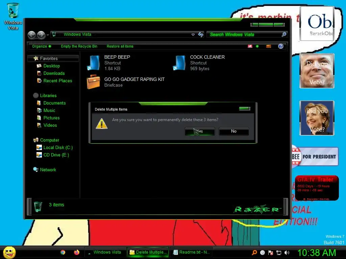Open Network in the navigation pane

click(48, 170)
